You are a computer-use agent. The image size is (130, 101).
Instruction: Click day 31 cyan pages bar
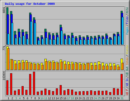tap(123, 31)
